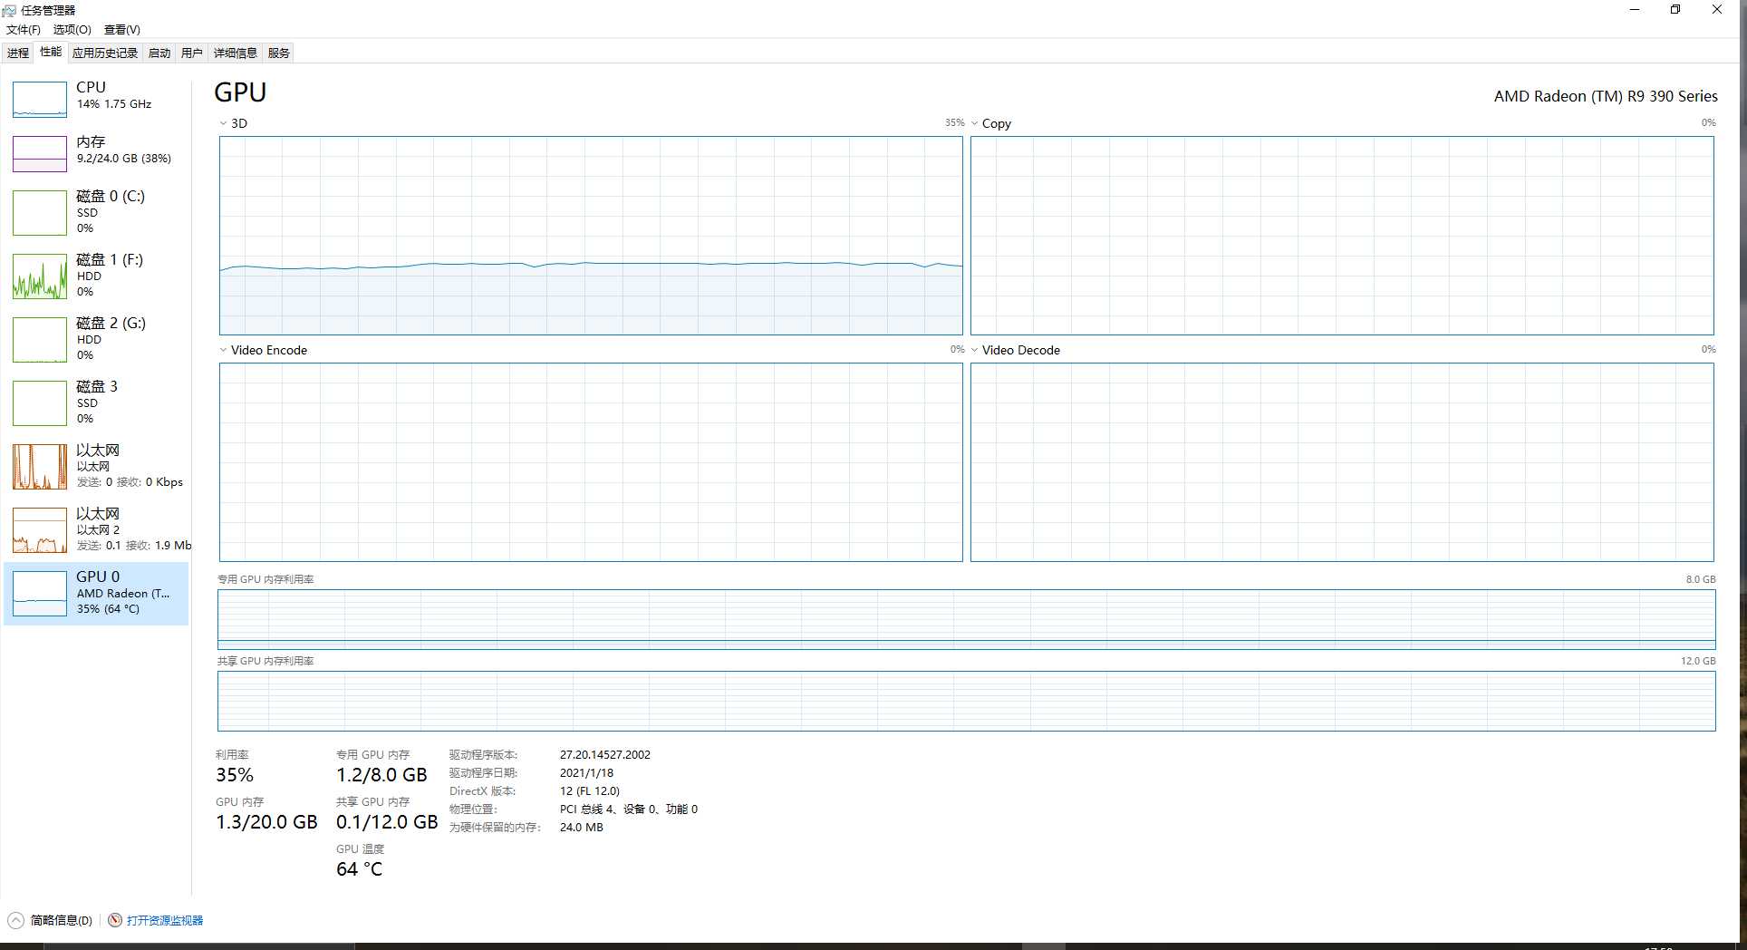1747x950 pixels.
Task: Click the 35% utilization value
Action: coord(235,775)
